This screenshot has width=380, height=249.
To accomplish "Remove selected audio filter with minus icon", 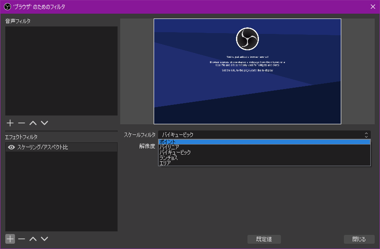I will click(22, 123).
